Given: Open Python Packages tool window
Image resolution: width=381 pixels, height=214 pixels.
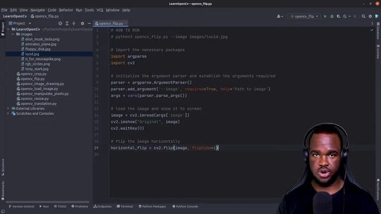Looking at the screenshot, I should coord(152,206).
